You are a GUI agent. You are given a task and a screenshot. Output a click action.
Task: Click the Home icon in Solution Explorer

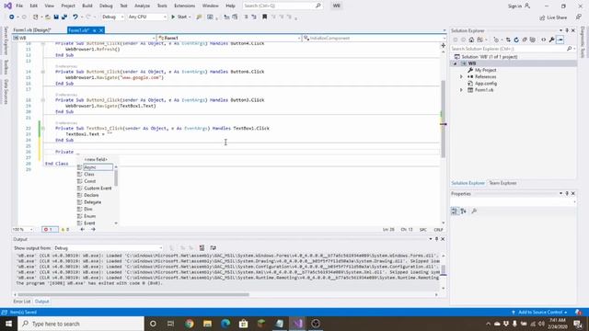pyautogui.click(x=471, y=40)
